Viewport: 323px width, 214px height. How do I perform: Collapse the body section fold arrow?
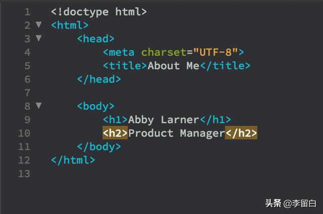[x=39, y=106]
